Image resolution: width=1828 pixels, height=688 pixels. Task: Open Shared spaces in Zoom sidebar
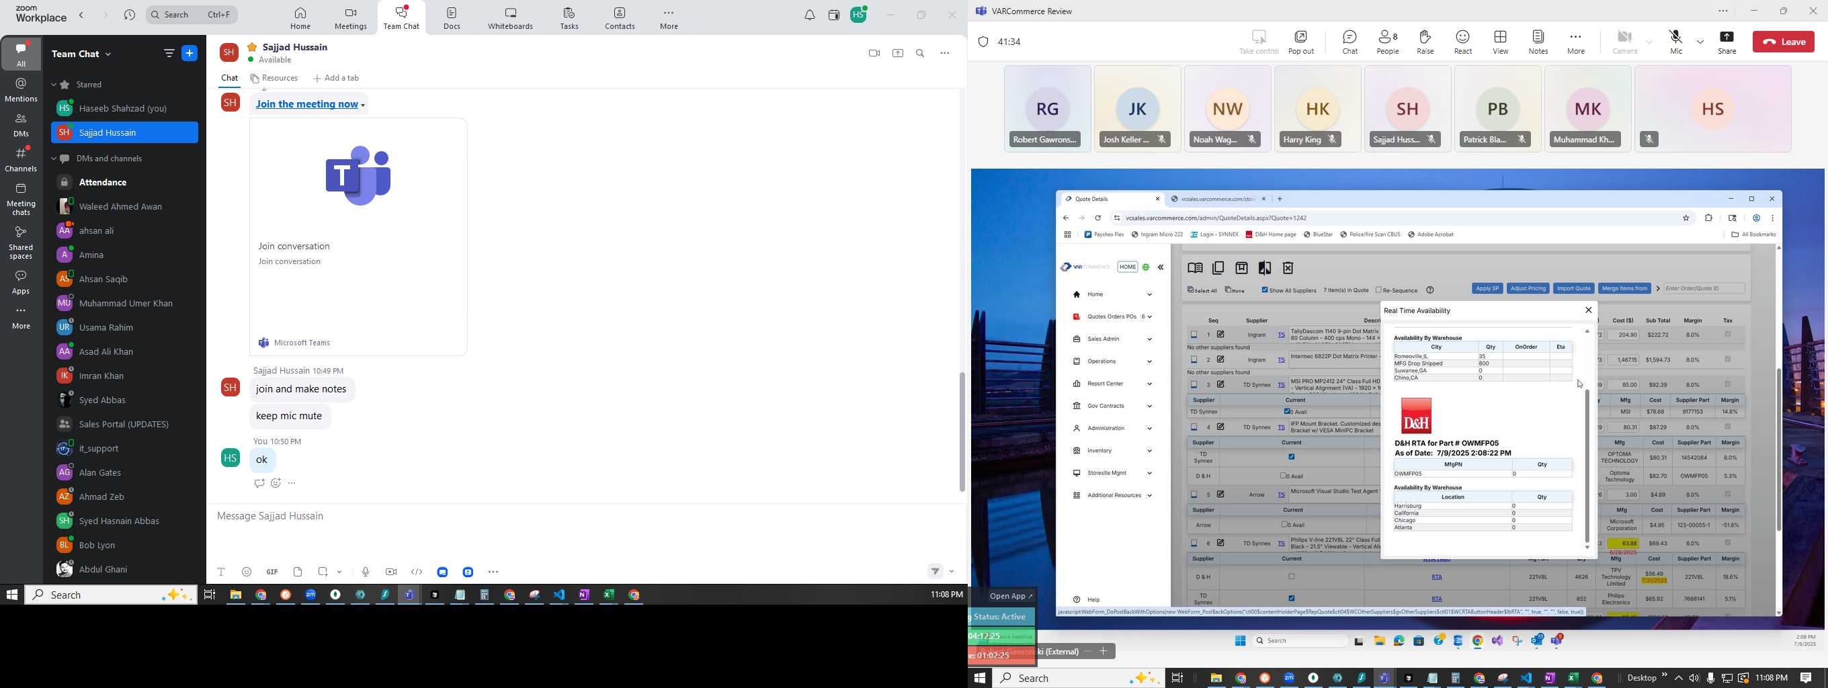tap(22, 243)
